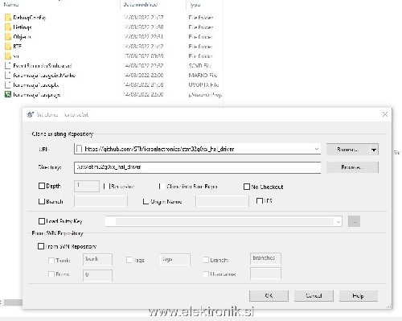Select the Listings folder icon
Screen dimensions: 402x321
coord(8,27)
